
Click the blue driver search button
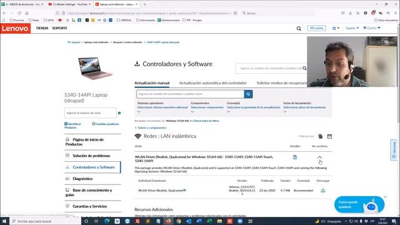pos(248,94)
